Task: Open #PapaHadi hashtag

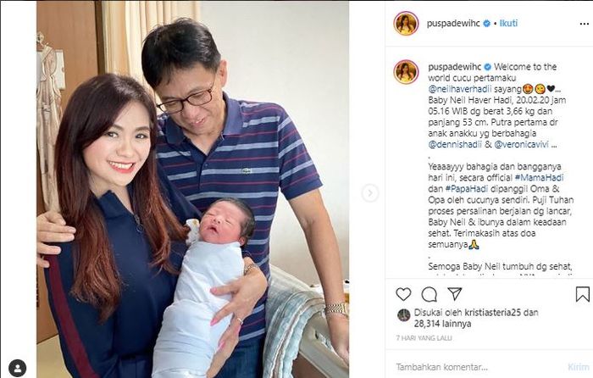Action: 467,188
